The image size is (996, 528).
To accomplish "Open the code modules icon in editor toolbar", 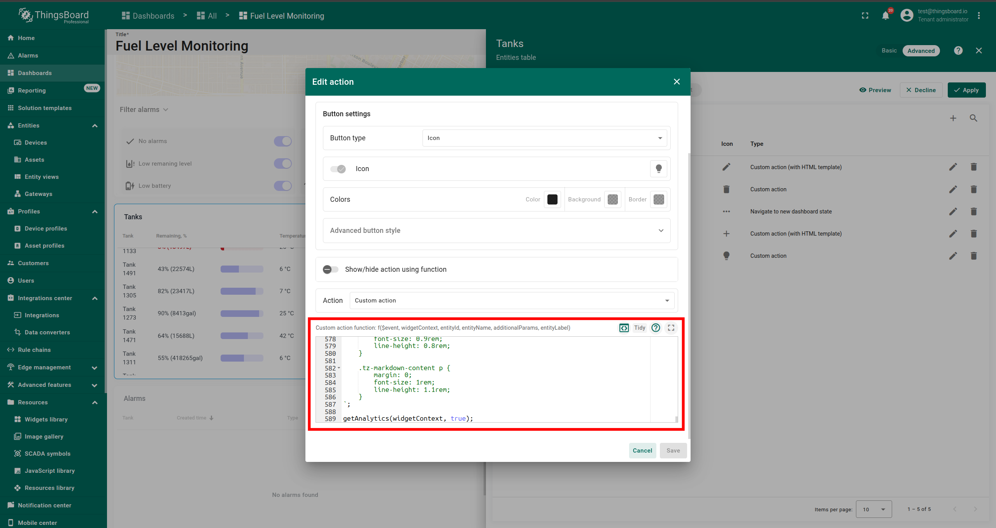I will pyautogui.click(x=624, y=328).
